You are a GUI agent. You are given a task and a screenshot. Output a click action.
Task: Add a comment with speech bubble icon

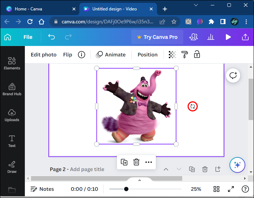tap(233, 75)
